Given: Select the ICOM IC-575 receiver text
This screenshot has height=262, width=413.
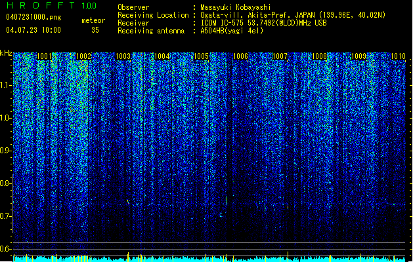Looking at the screenshot, I should [x=263, y=23].
